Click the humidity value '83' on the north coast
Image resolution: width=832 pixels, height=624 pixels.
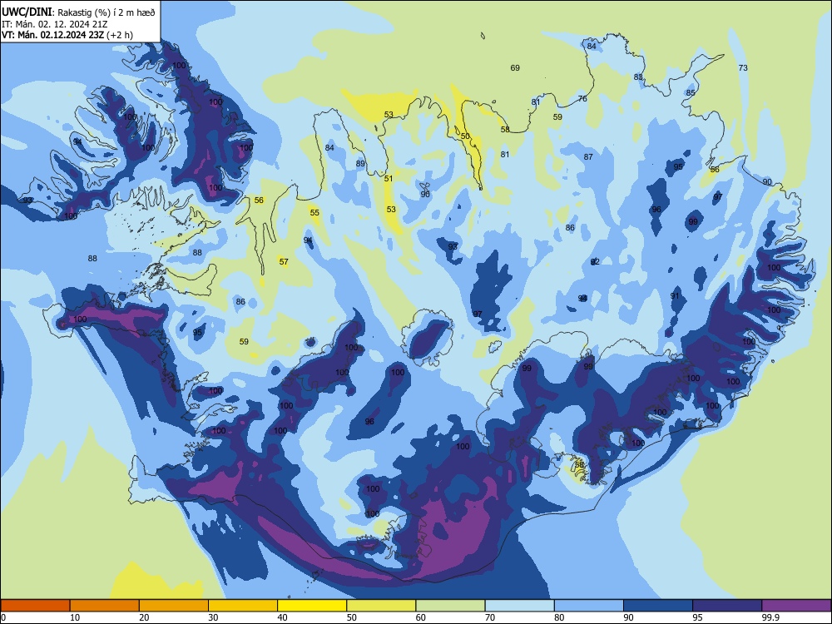click(x=638, y=77)
